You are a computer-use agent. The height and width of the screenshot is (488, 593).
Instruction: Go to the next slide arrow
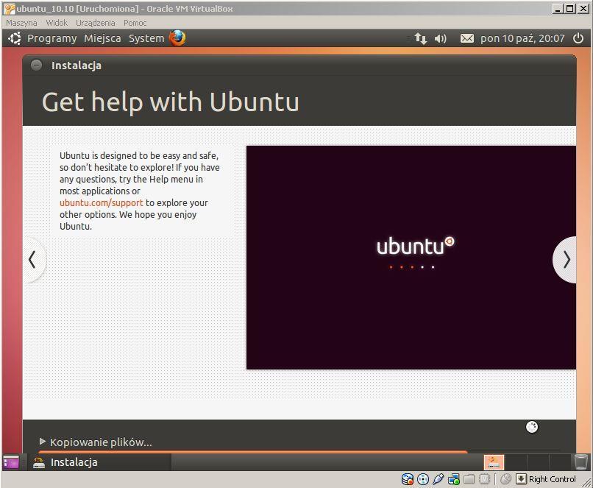point(565,260)
